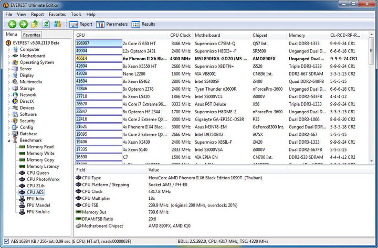This screenshot has width=378, height=248.
Task: Open the benchmark Parameters button
Action: [112, 24]
